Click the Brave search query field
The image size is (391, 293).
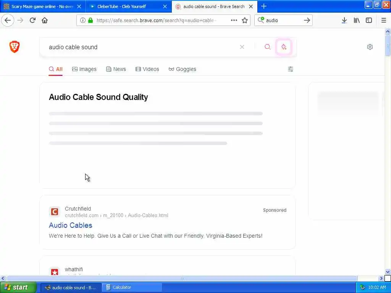(142, 47)
